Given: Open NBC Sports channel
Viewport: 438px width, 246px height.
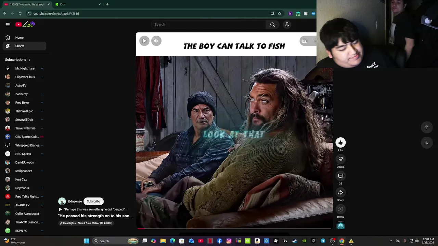Looking at the screenshot, I should point(24,154).
